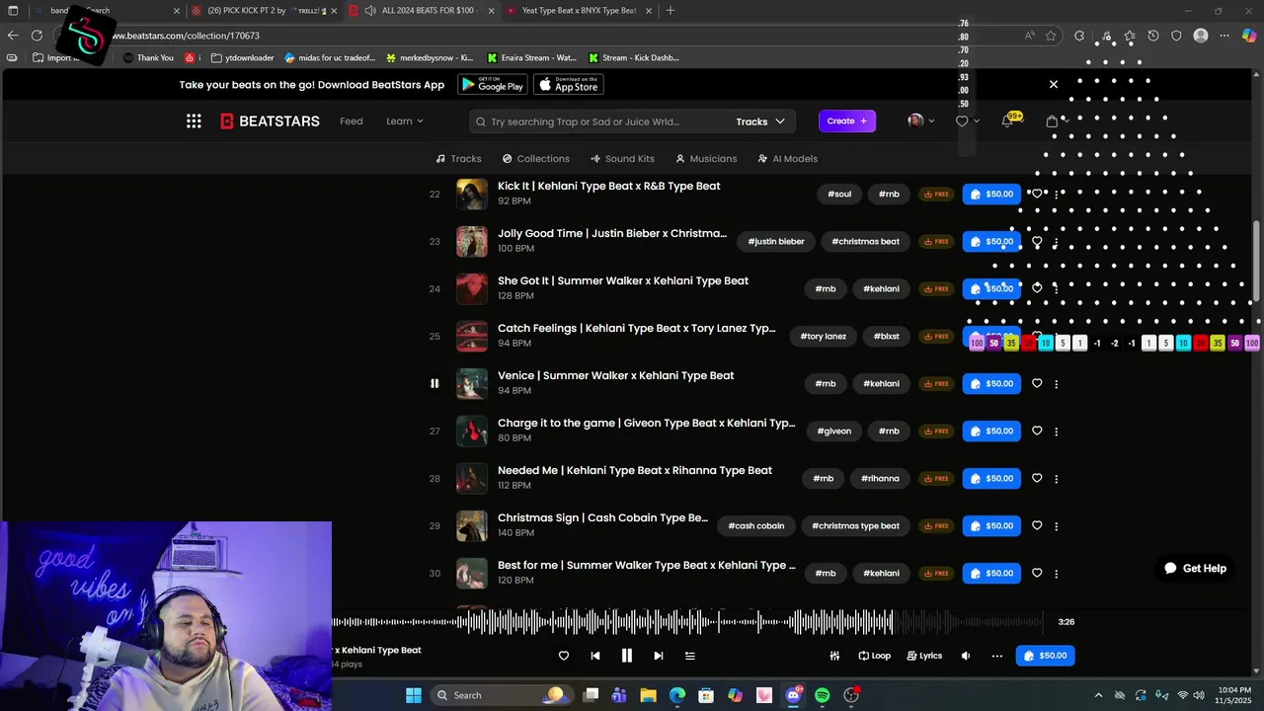This screenshot has height=711, width=1264.
Task: Favorite the Needed Me track
Action: 1037,478
